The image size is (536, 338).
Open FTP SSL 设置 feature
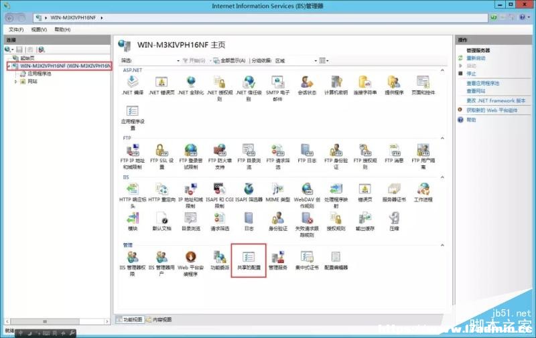tap(161, 157)
